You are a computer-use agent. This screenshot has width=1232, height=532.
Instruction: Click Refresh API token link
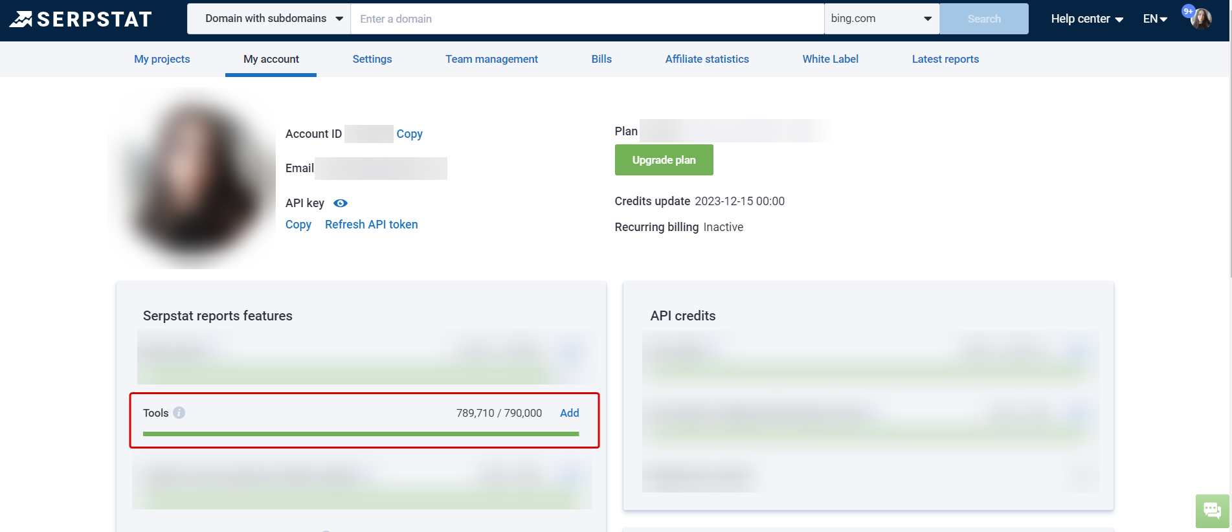pyautogui.click(x=372, y=225)
